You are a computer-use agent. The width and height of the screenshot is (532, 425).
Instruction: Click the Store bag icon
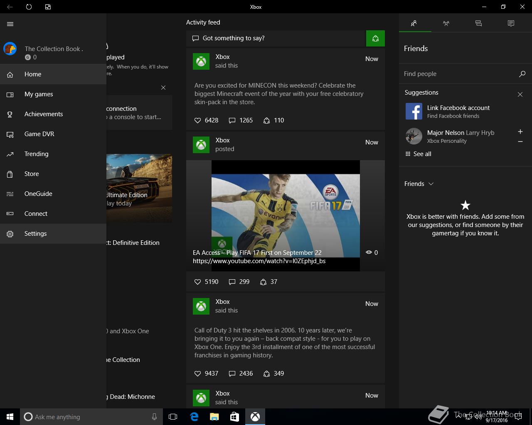point(10,174)
